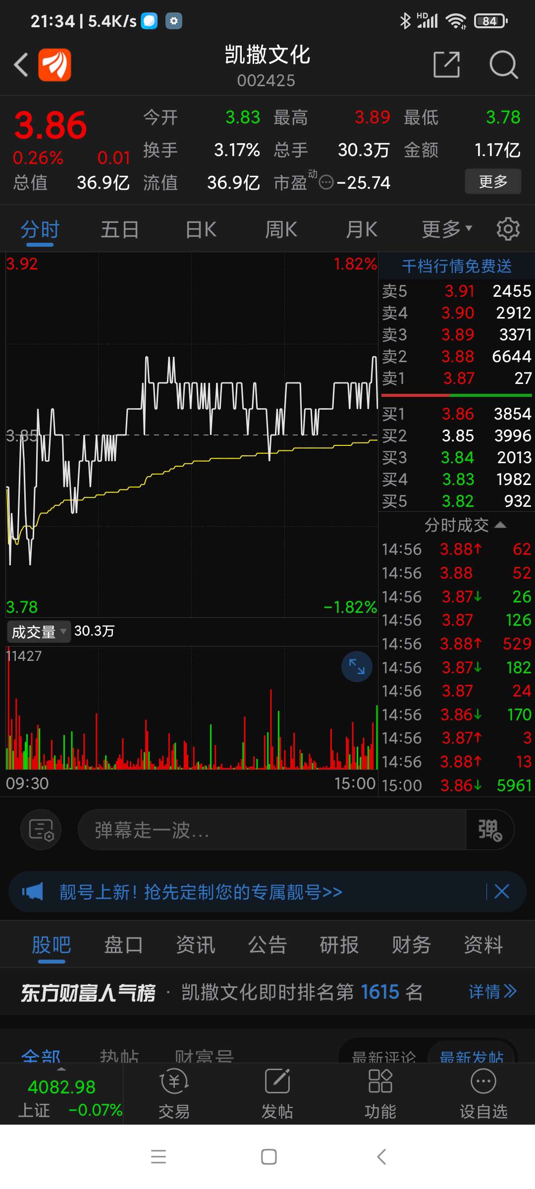
Task: Open the 财务 finance tab
Action: click(412, 945)
